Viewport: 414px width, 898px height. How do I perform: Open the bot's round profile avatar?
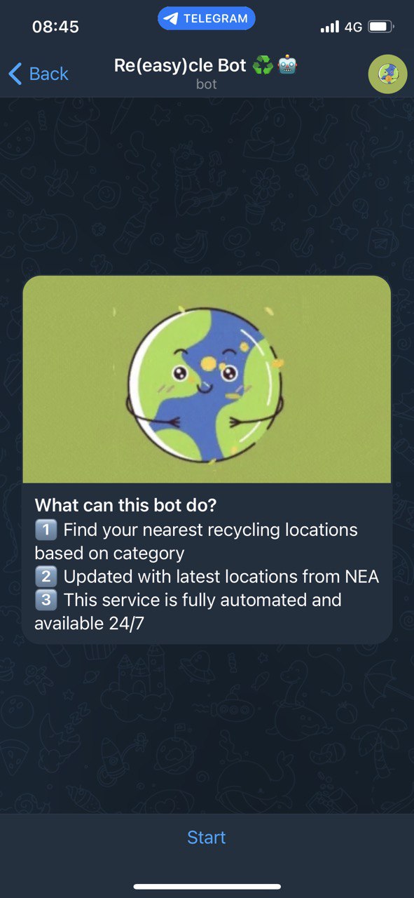pyautogui.click(x=388, y=74)
